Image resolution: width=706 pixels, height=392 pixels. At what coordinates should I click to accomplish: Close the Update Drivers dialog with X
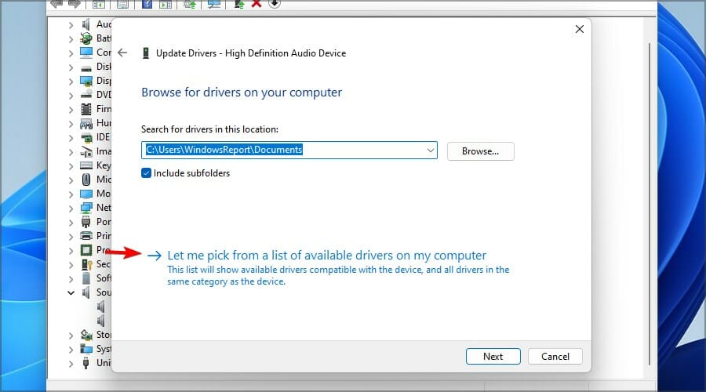coord(580,29)
